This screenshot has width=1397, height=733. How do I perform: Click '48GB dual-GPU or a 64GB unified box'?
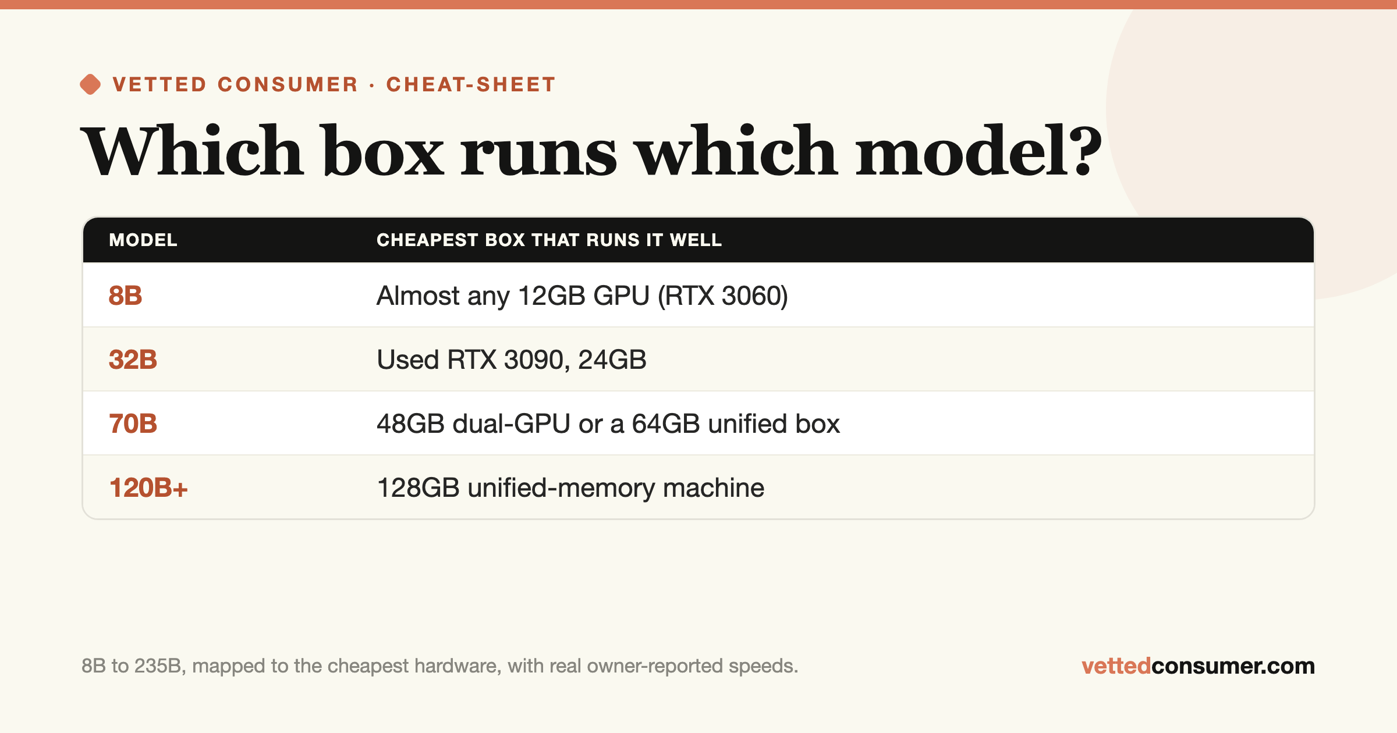[x=608, y=424]
